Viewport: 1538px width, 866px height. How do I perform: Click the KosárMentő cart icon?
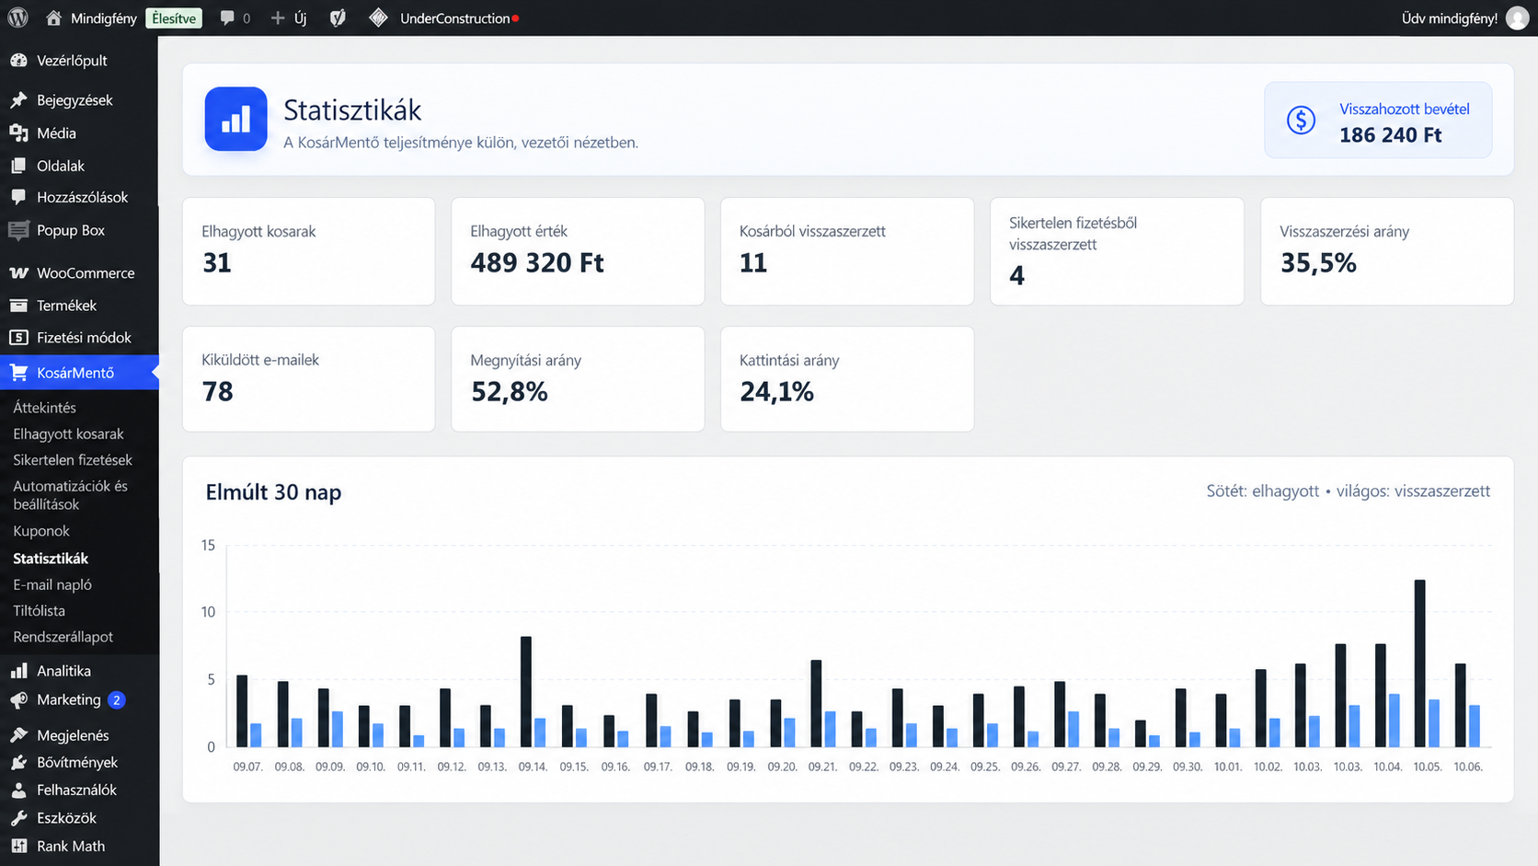tap(18, 373)
